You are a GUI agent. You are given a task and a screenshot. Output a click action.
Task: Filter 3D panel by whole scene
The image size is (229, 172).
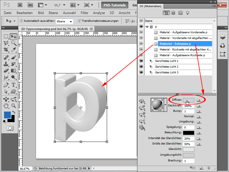coord(166,13)
